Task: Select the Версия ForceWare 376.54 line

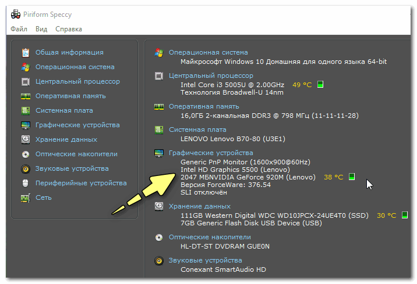Action: [x=226, y=185]
